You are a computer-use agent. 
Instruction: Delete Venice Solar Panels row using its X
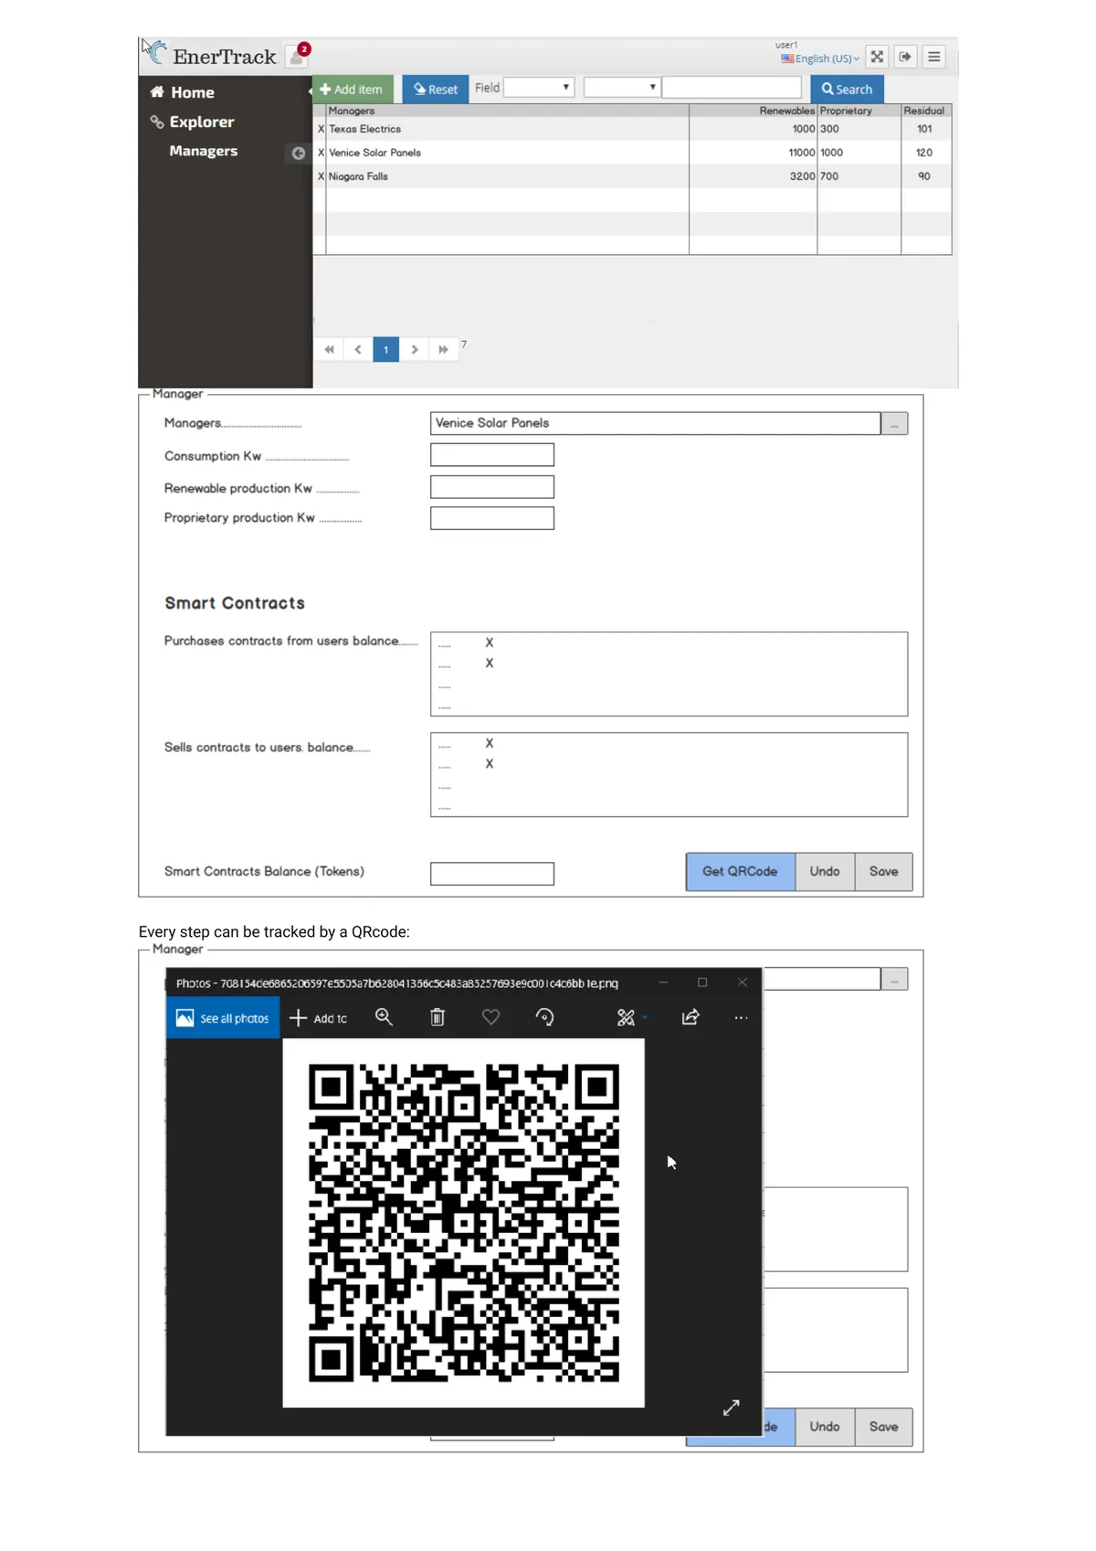(x=321, y=153)
